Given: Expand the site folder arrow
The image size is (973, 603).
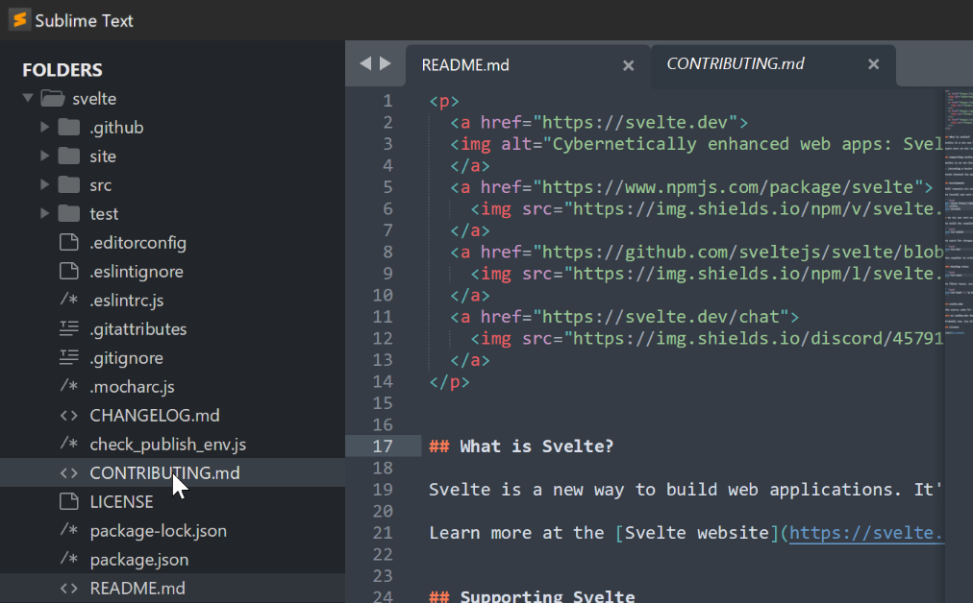Looking at the screenshot, I should tap(44, 156).
